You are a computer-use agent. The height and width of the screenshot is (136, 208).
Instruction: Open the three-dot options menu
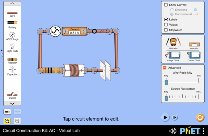[203, 131]
